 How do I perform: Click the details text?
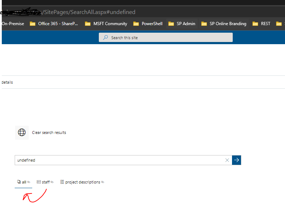[x=7, y=82]
